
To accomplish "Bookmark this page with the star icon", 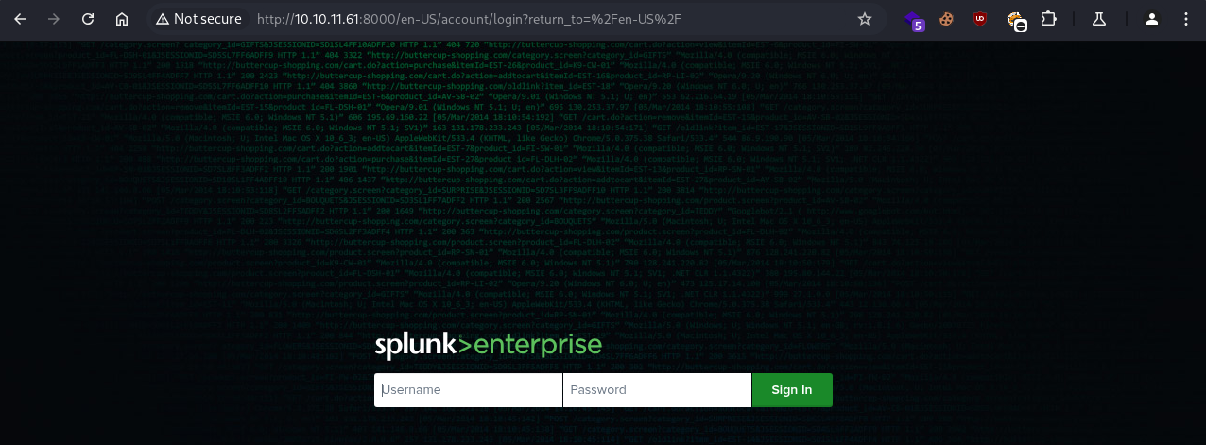I will pyautogui.click(x=864, y=19).
